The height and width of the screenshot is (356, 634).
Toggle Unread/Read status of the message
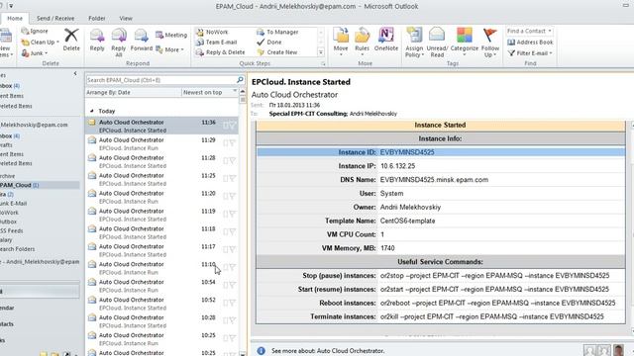coord(437,43)
